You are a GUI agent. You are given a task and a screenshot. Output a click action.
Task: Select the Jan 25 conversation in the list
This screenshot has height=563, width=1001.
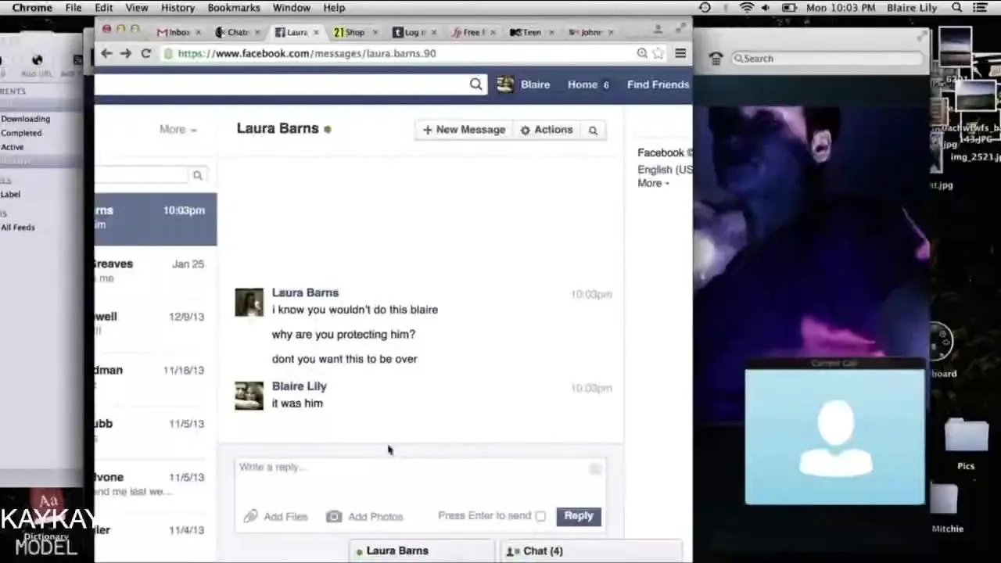coord(156,271)
